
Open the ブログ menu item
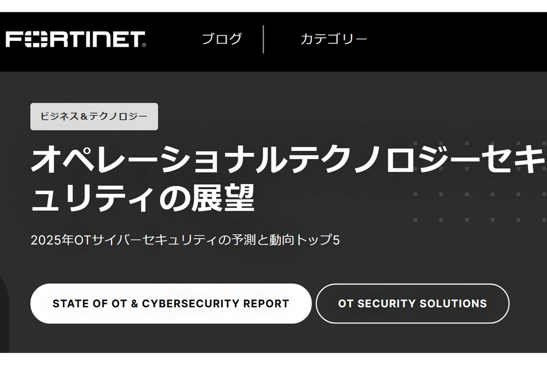tap(222, 39)
